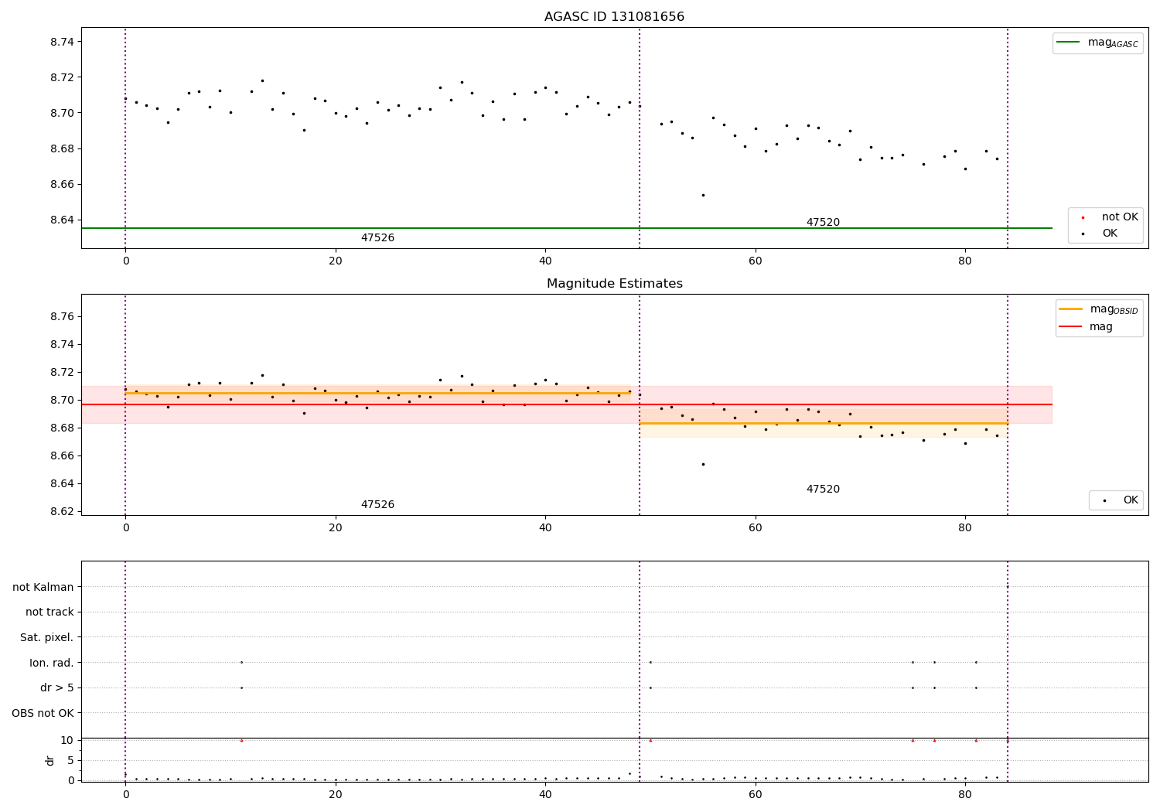Viewport: 1160px width, 812px height.
Task: Click the dotted vertical line at x=0 in bottom plot
Action: [125, 671]
